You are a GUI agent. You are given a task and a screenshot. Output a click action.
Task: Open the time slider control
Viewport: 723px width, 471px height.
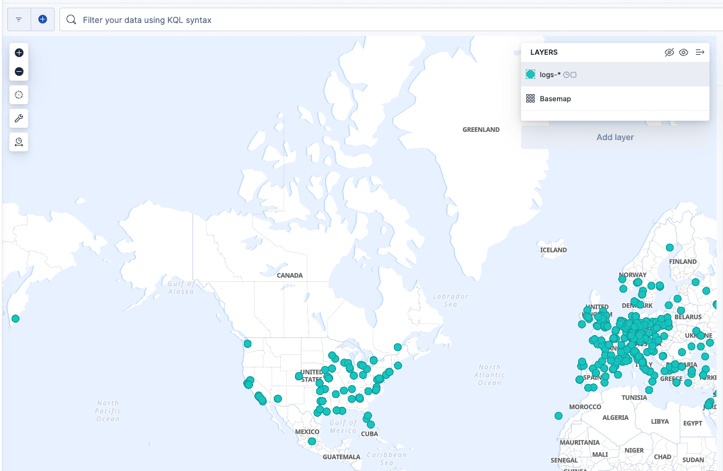[x=19, y=142]
